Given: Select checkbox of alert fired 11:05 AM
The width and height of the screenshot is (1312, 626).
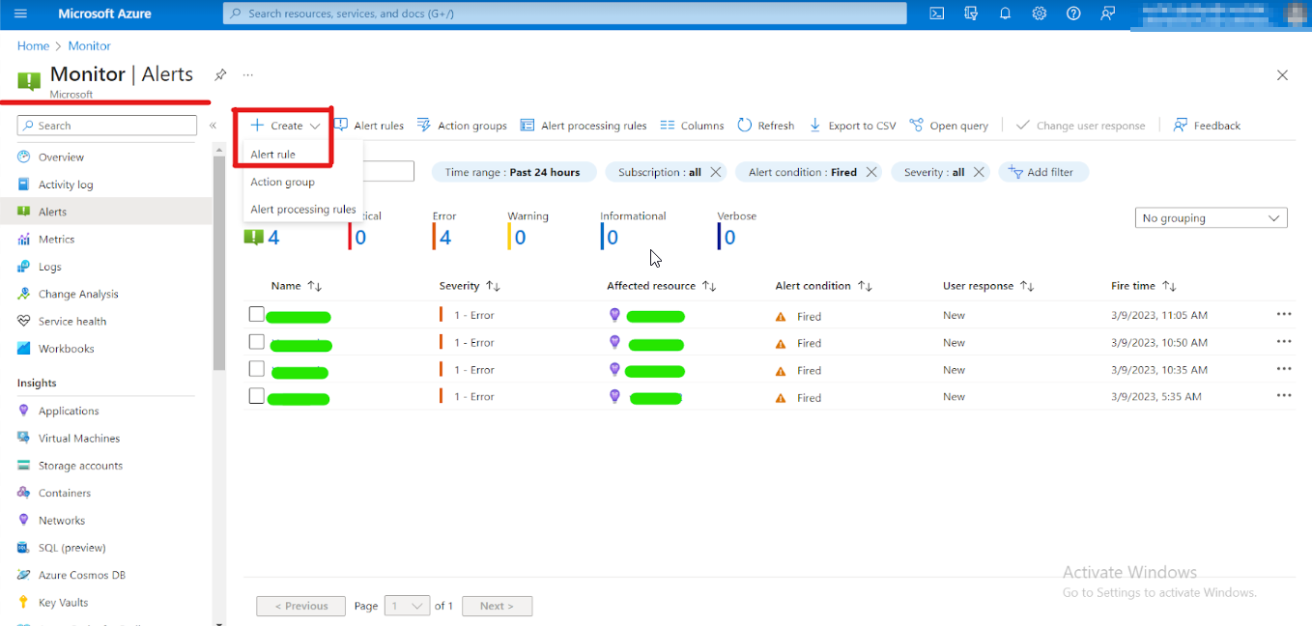Looking at the screenshot, I should click(x=256, y=314).
